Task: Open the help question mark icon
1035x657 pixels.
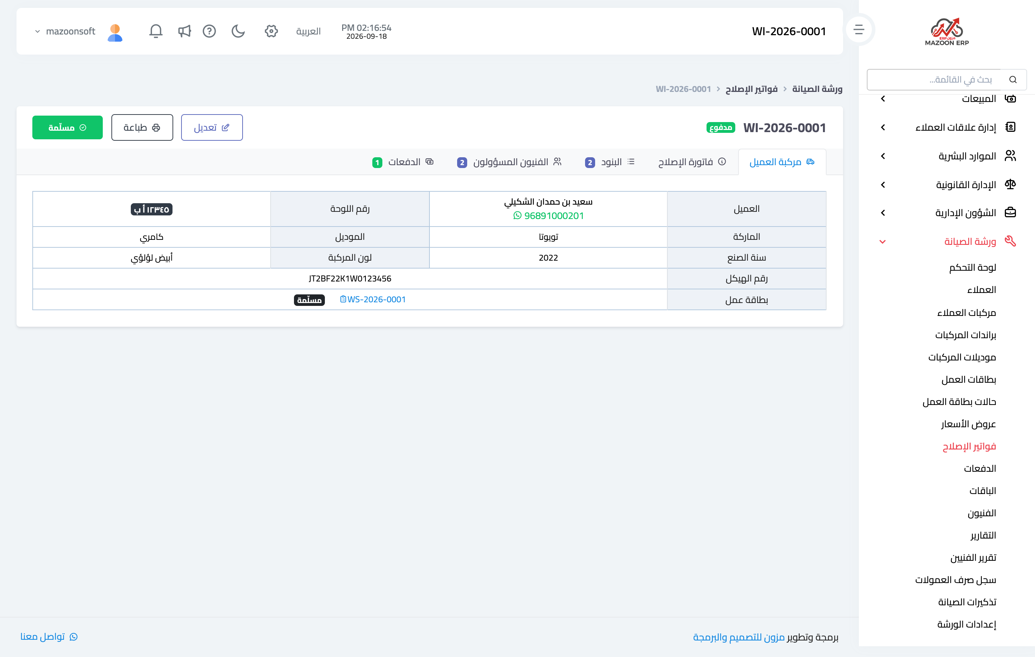Action: pos(209,31)
